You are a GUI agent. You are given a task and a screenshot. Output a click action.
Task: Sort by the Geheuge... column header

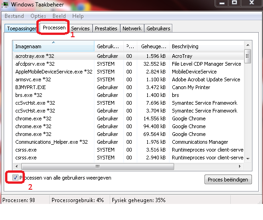(153, 46)
